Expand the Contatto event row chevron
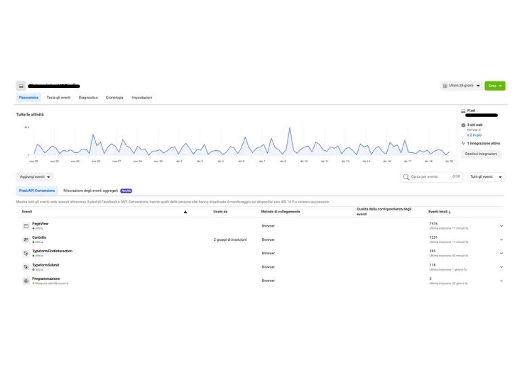 pos(501,239)
